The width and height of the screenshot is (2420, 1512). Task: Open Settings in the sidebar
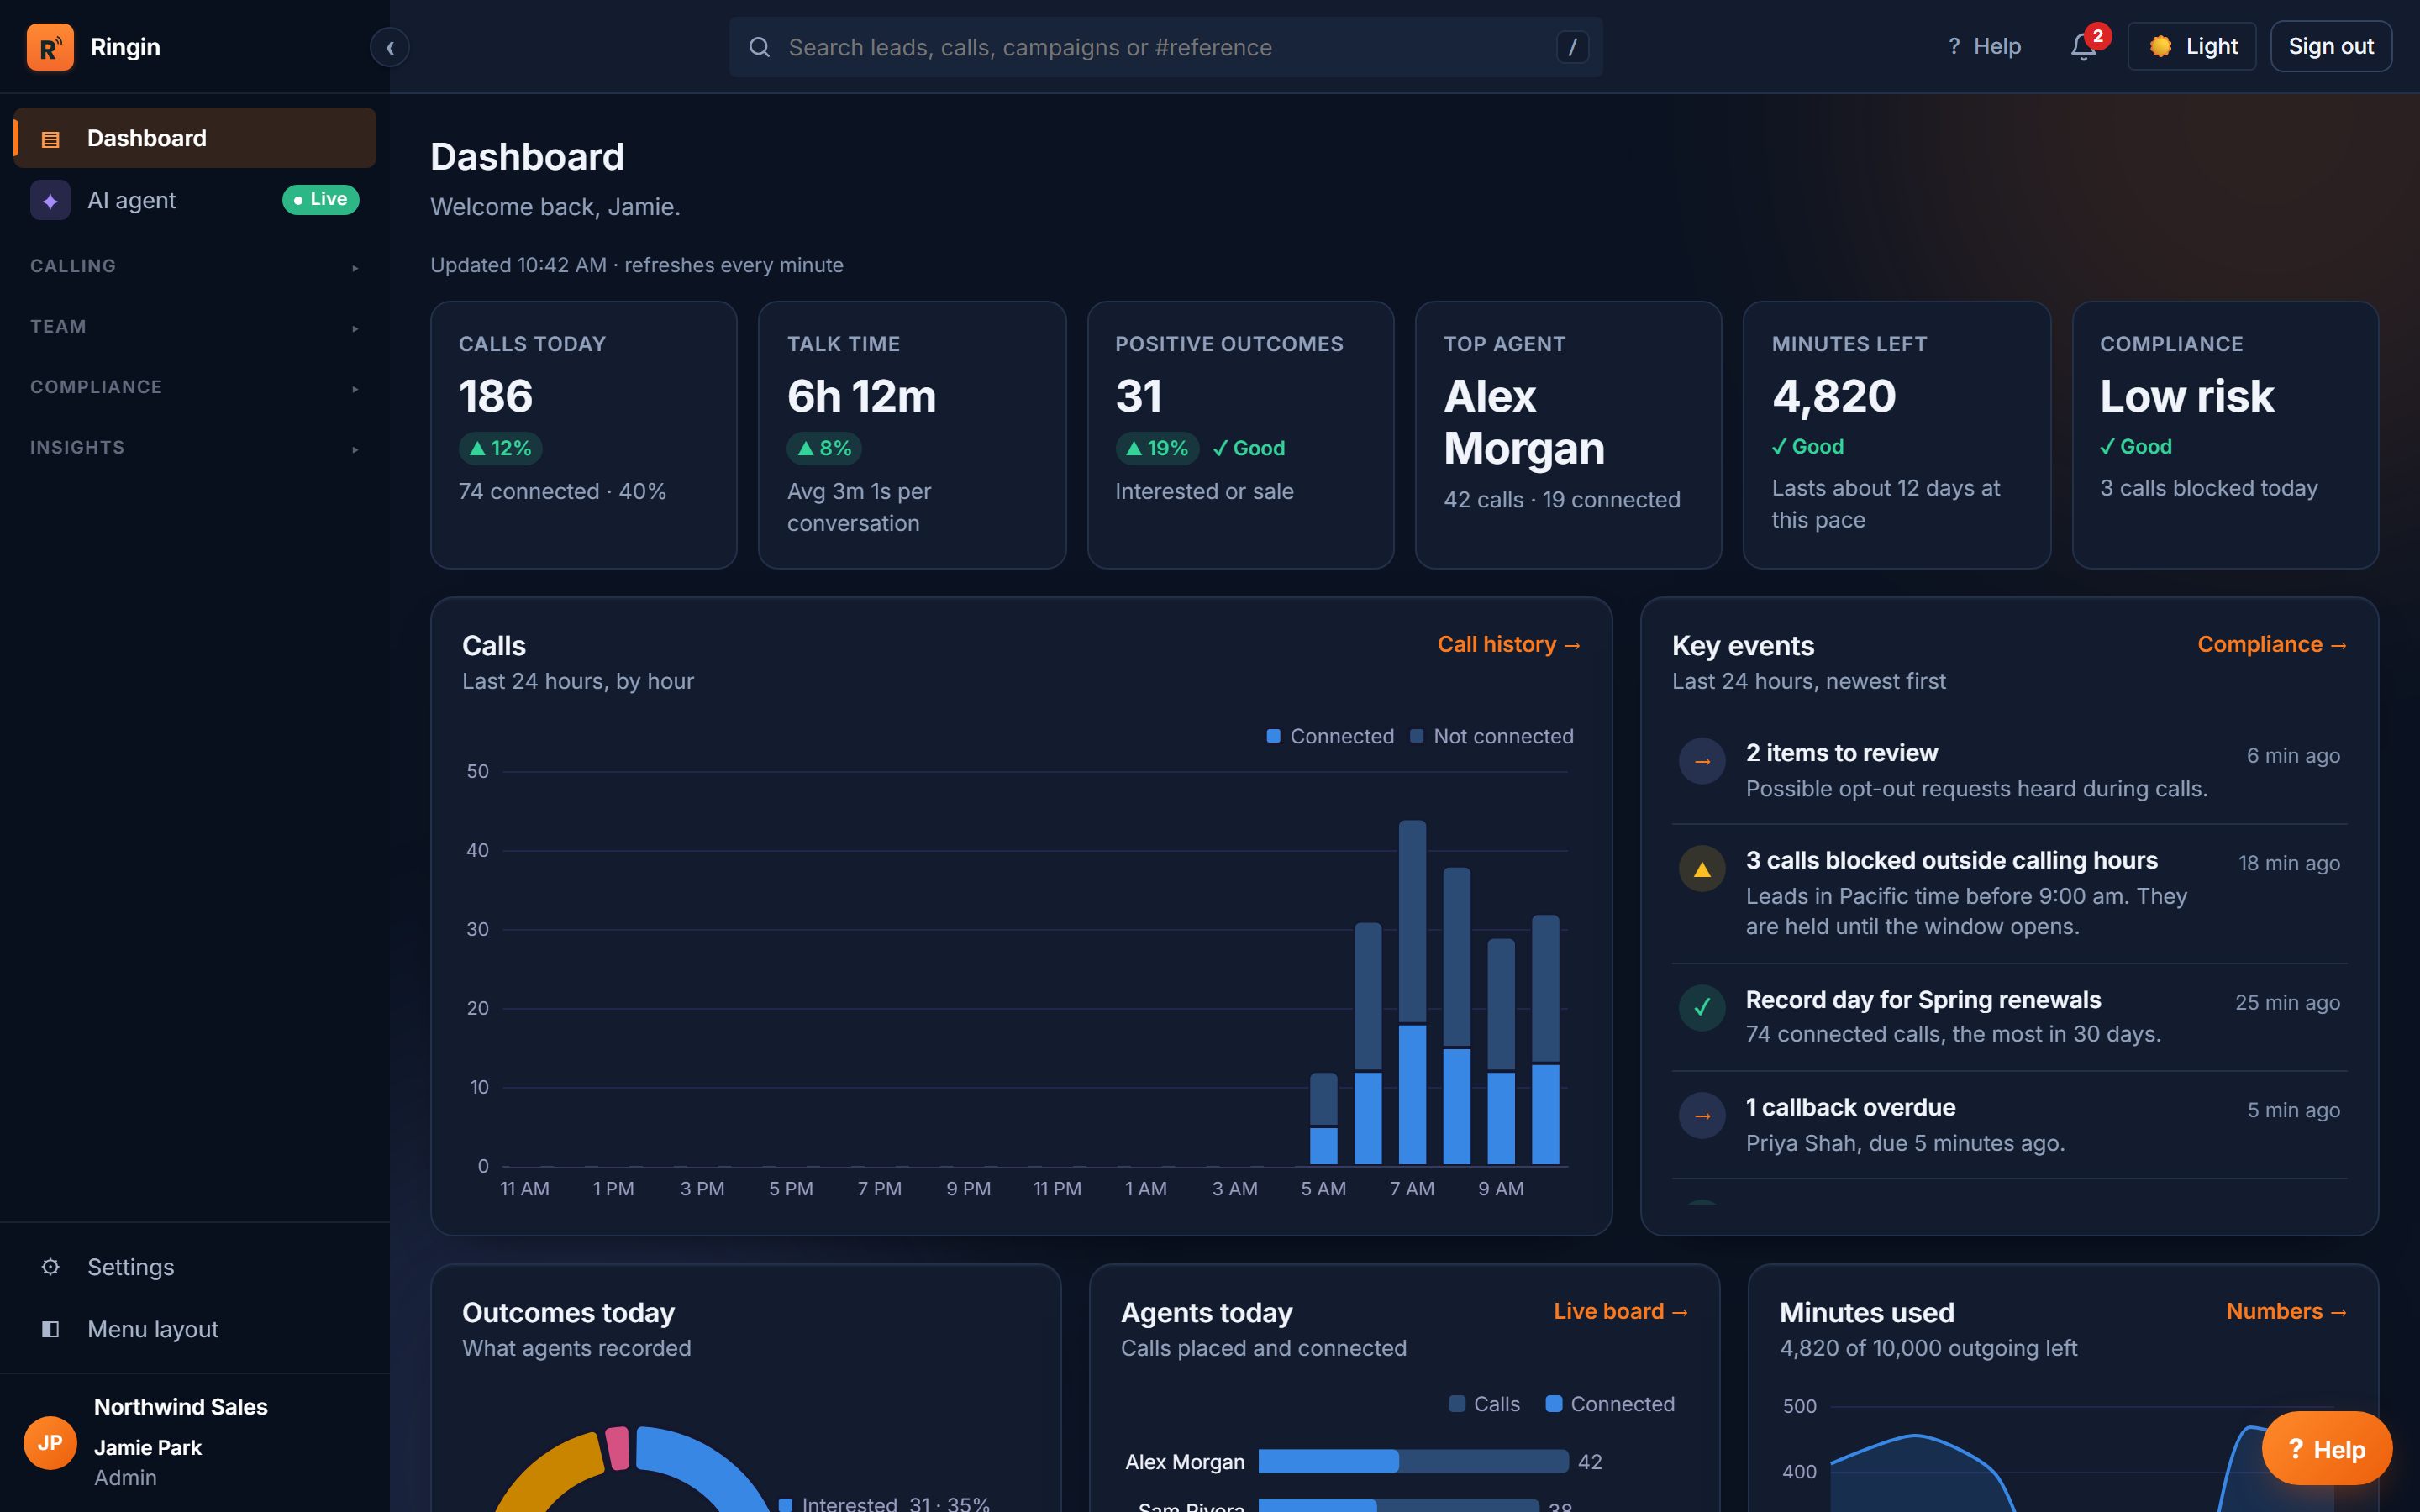[x=195, y=1267]
